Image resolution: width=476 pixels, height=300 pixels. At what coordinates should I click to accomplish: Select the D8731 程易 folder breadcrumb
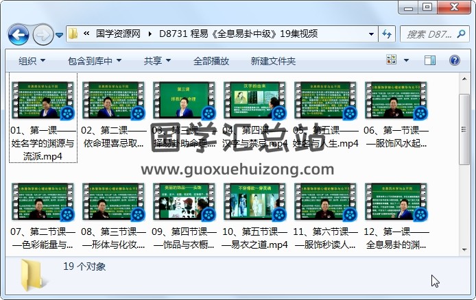[238, 34]
